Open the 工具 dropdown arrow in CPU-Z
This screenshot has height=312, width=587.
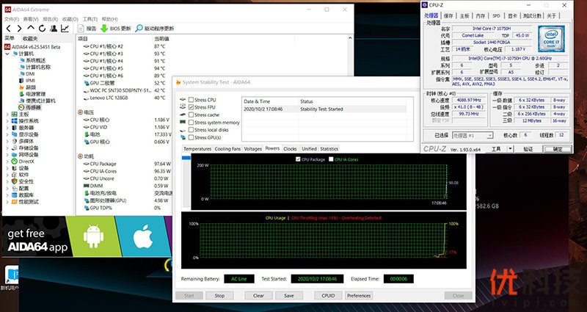pyautogui.click(x=510, y=149)
